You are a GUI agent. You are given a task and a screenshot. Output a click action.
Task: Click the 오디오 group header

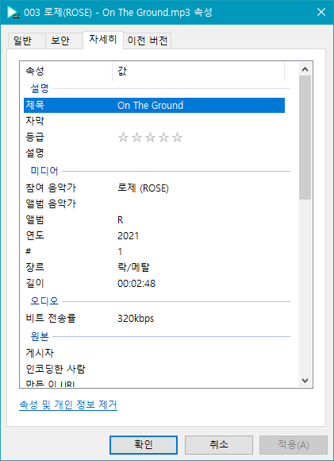click(x=44, y=301)
